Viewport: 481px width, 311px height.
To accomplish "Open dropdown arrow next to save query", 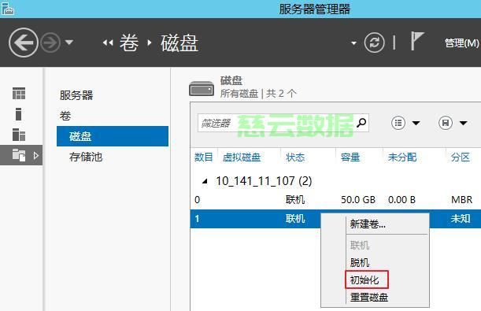I will (463, 124).
